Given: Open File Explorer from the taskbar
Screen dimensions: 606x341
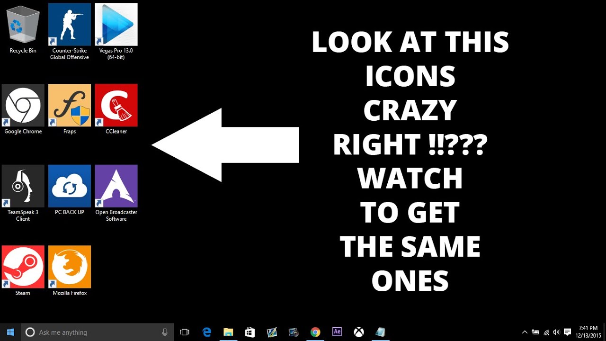Looking at the screenshot, I should [x=228, y=332].
